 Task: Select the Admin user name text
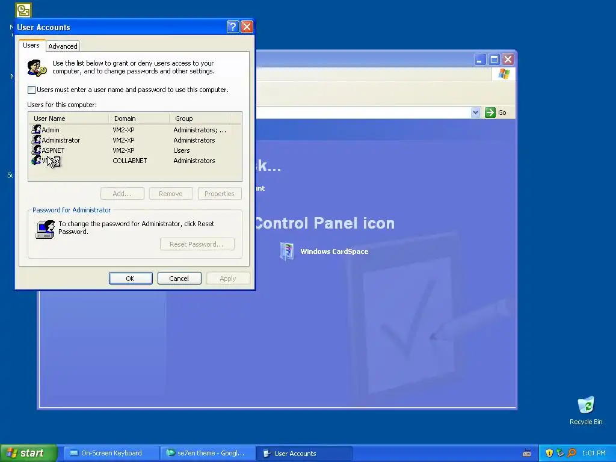point(51,130)
